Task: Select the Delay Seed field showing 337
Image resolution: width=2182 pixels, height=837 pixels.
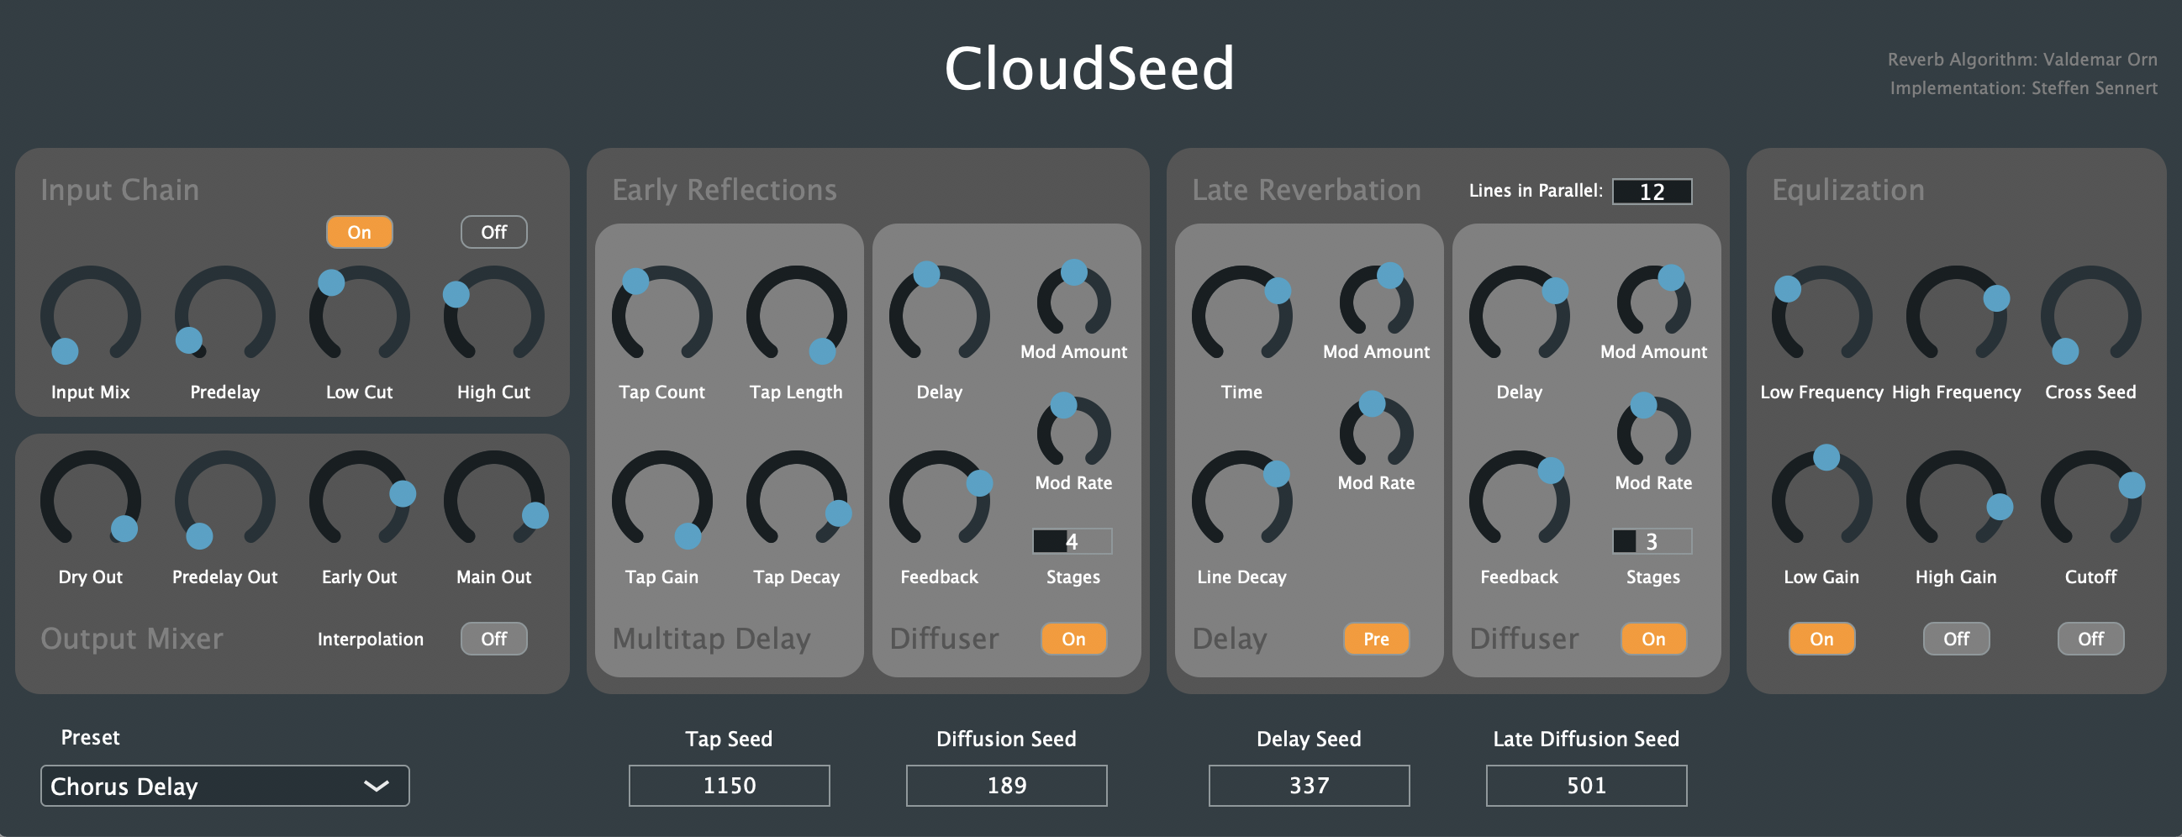Action: 1308,786
